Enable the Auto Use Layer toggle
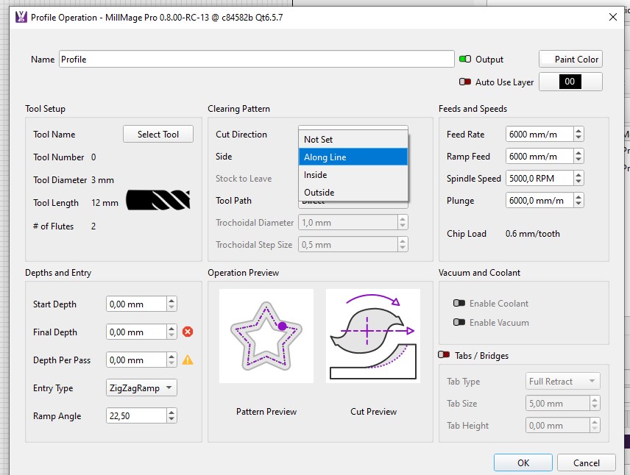This screenshot has width=630, height=475. click(x=465, y=82)
